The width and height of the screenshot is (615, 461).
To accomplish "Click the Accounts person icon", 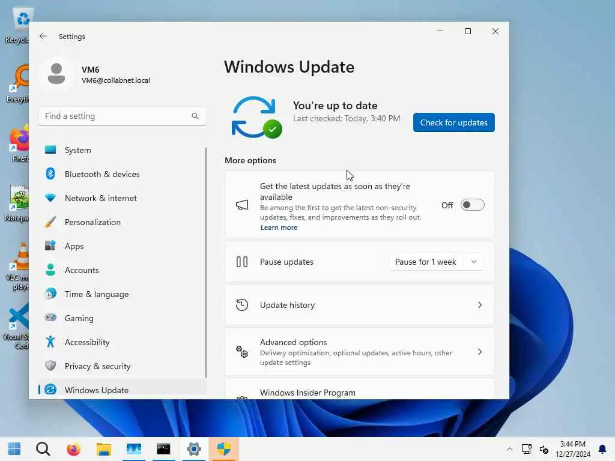I will pyautogui.click(x=50, y=270).
